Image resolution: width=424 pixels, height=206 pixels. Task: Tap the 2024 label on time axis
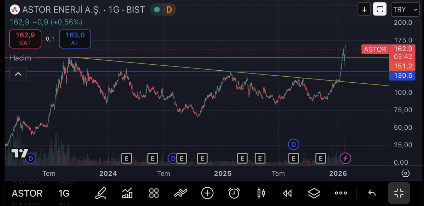(x=108, y=173)
